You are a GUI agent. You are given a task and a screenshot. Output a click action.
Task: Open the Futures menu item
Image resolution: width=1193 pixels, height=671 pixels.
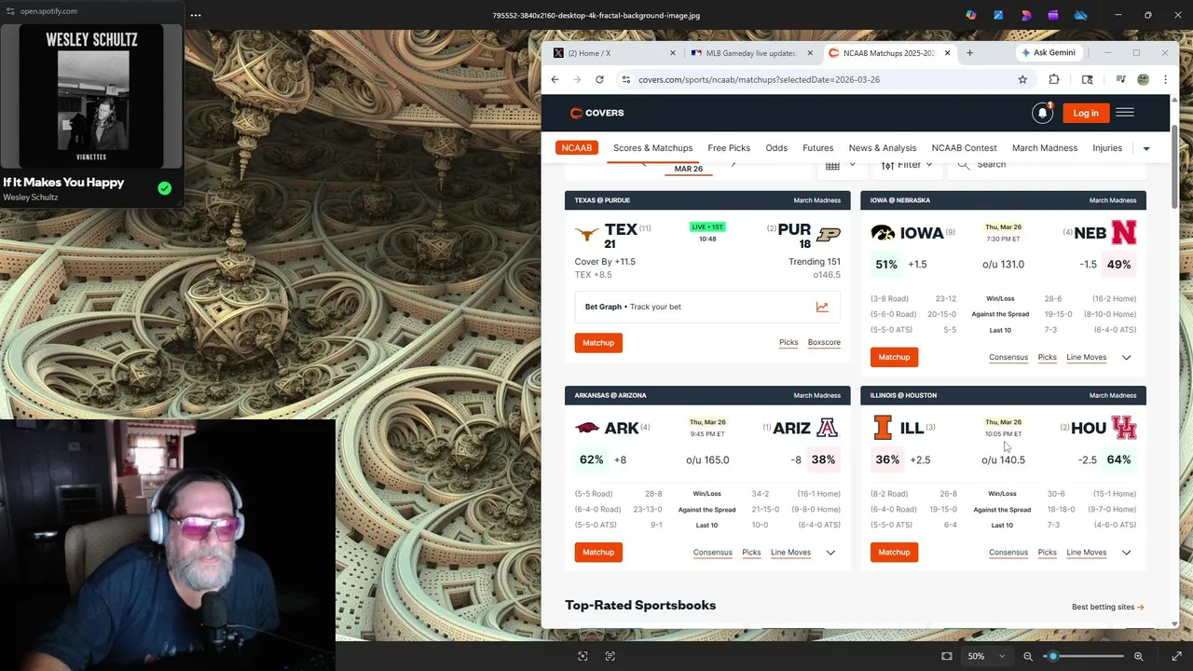point(818,148)
